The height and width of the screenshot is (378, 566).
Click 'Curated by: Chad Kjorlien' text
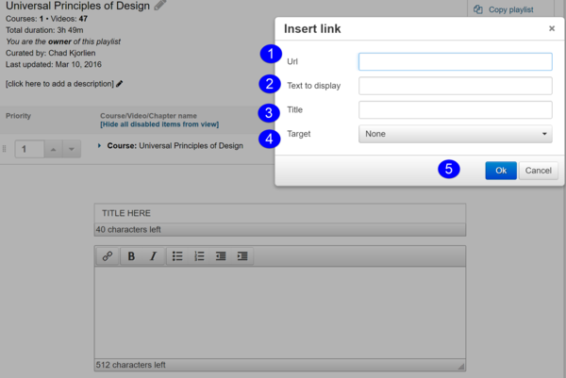pos(51,53)
